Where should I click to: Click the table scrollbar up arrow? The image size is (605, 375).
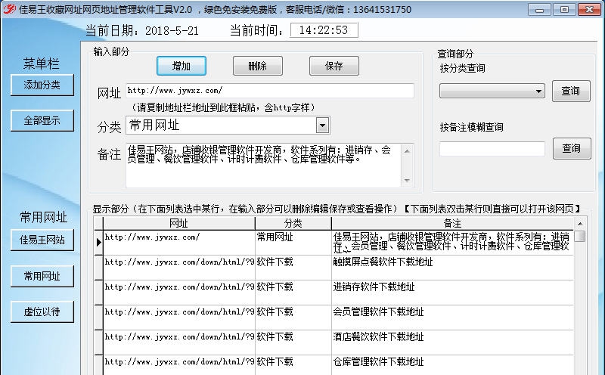(580, 224)
